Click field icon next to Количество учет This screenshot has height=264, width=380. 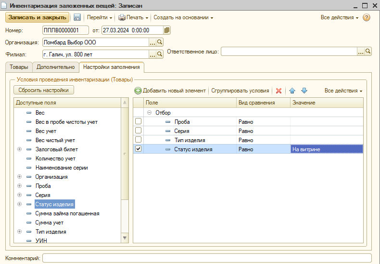pyautogui.click(x=29, y=158)
